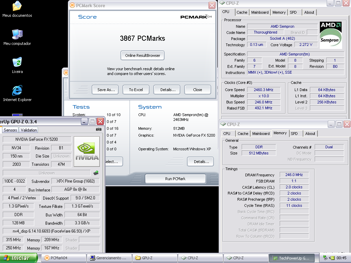The width and height of the screenshot is (351, 263).
Task: Open Sensors tab in GPU-Z
Action: pyautogui.click(x=10, y=130)
